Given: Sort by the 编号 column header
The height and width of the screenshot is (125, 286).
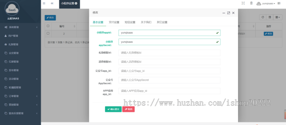Looking at the screenshot, I should [x=64, y=26].
